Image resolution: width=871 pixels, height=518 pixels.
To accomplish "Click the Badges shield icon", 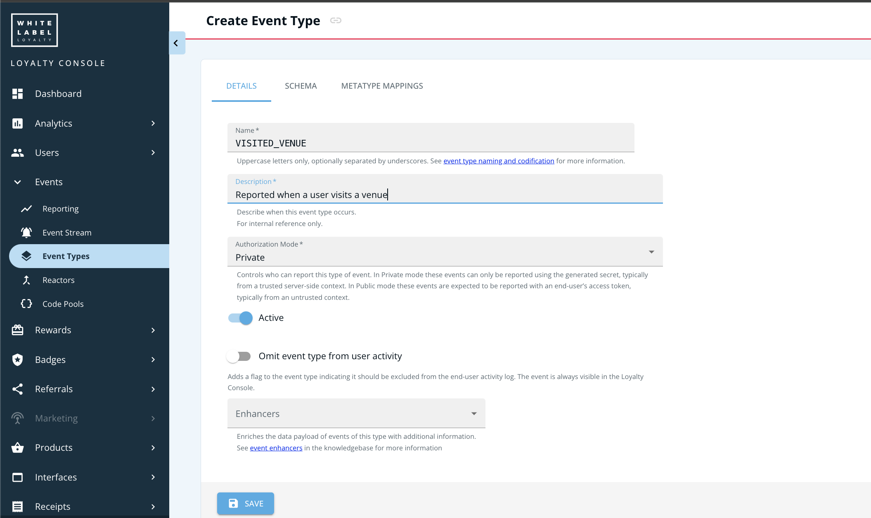I will (17, 360).
